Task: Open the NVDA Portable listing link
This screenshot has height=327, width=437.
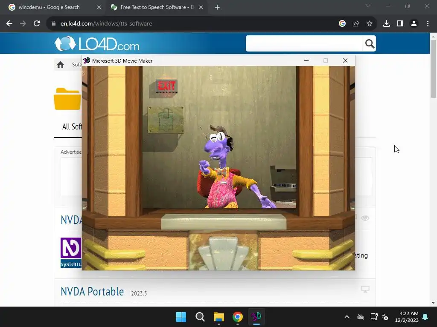Action: pyautogui.click(x=92, y=292)
